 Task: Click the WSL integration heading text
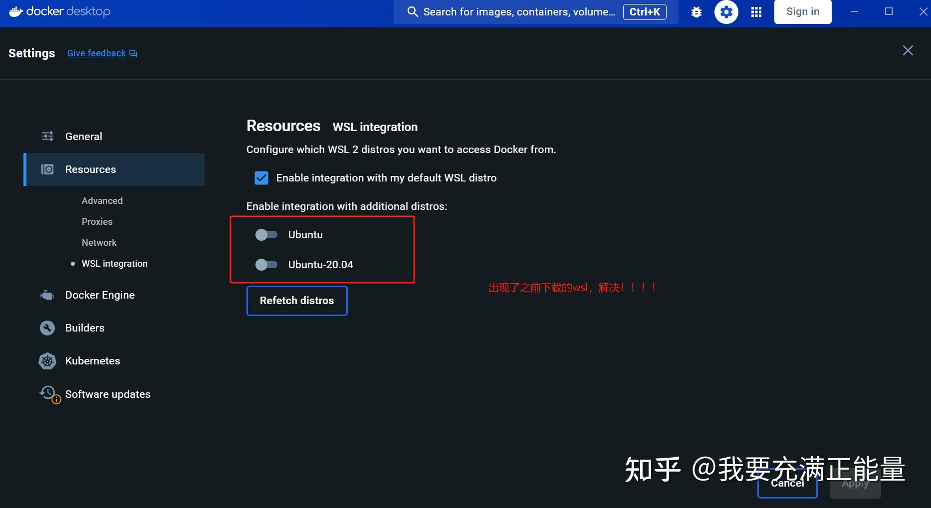(375, 127)
